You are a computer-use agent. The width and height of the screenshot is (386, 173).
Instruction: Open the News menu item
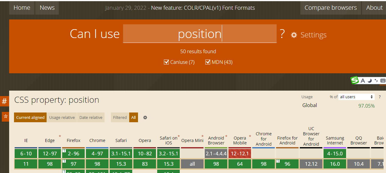click(x=47, y=8)
